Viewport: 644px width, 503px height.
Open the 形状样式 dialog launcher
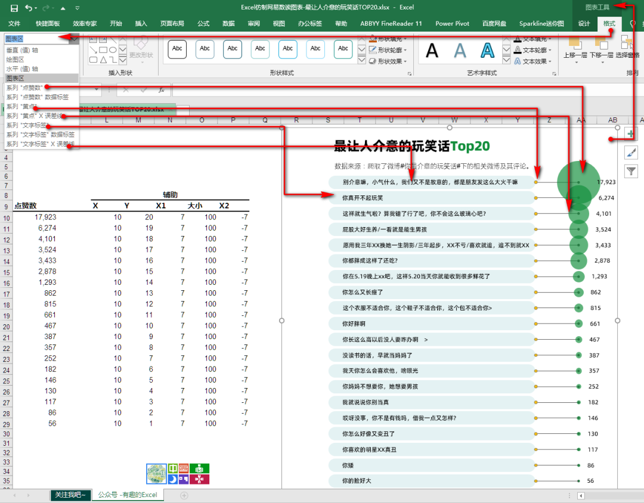409,73
